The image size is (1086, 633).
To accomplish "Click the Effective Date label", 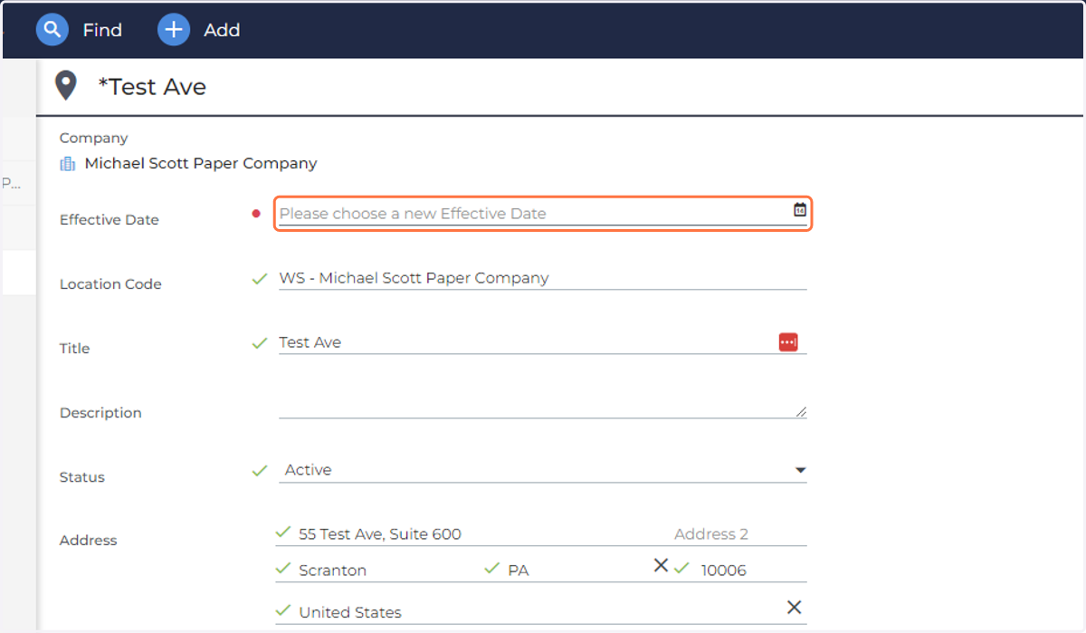I will point(110,220).
